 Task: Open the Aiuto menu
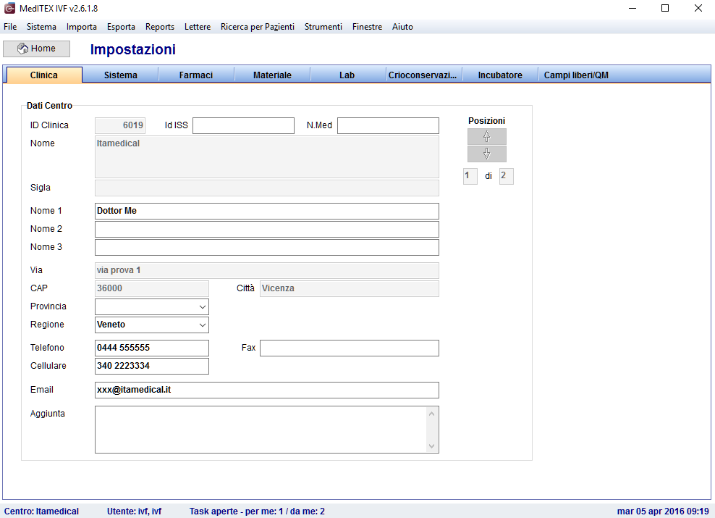click(402, 27)
